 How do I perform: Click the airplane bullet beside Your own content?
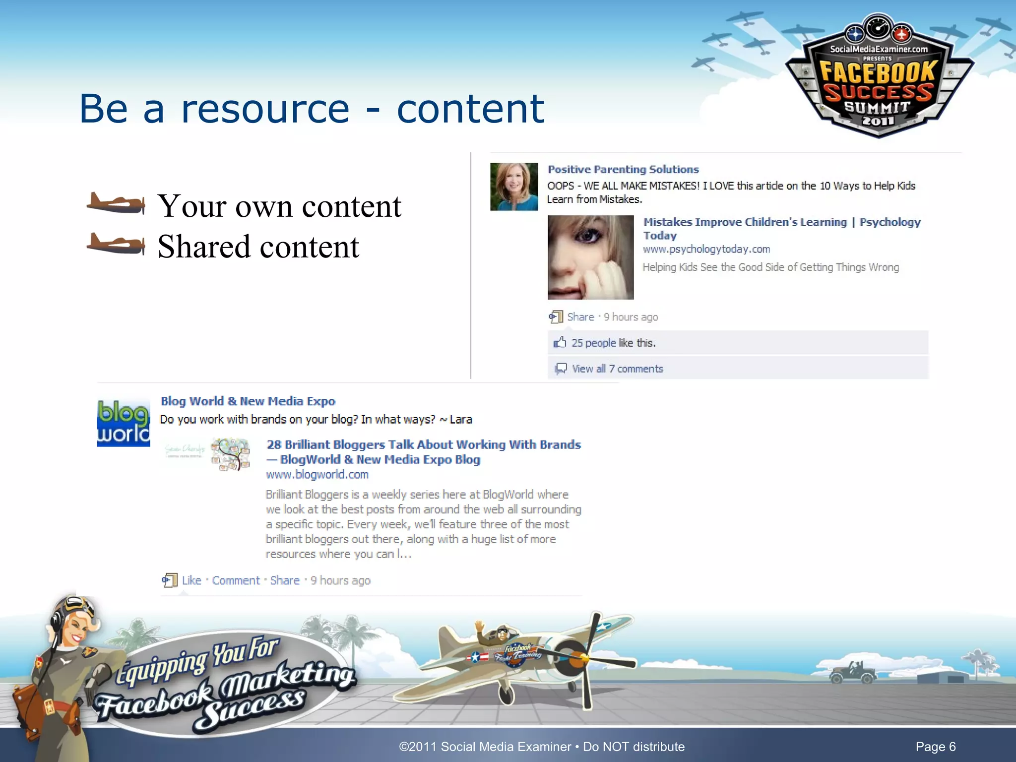pyautogui.click(x=116, y=203)
